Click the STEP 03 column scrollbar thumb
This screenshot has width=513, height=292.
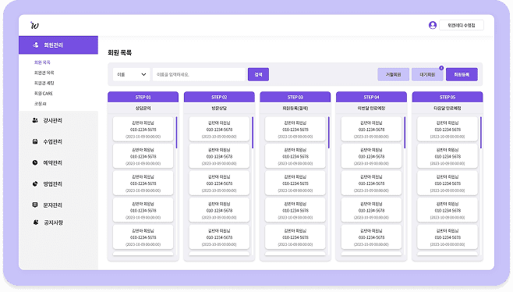point(329,133)
